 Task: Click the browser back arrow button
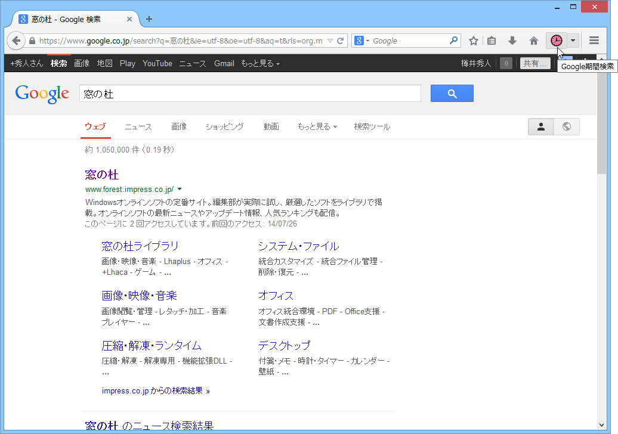point(16,41)
